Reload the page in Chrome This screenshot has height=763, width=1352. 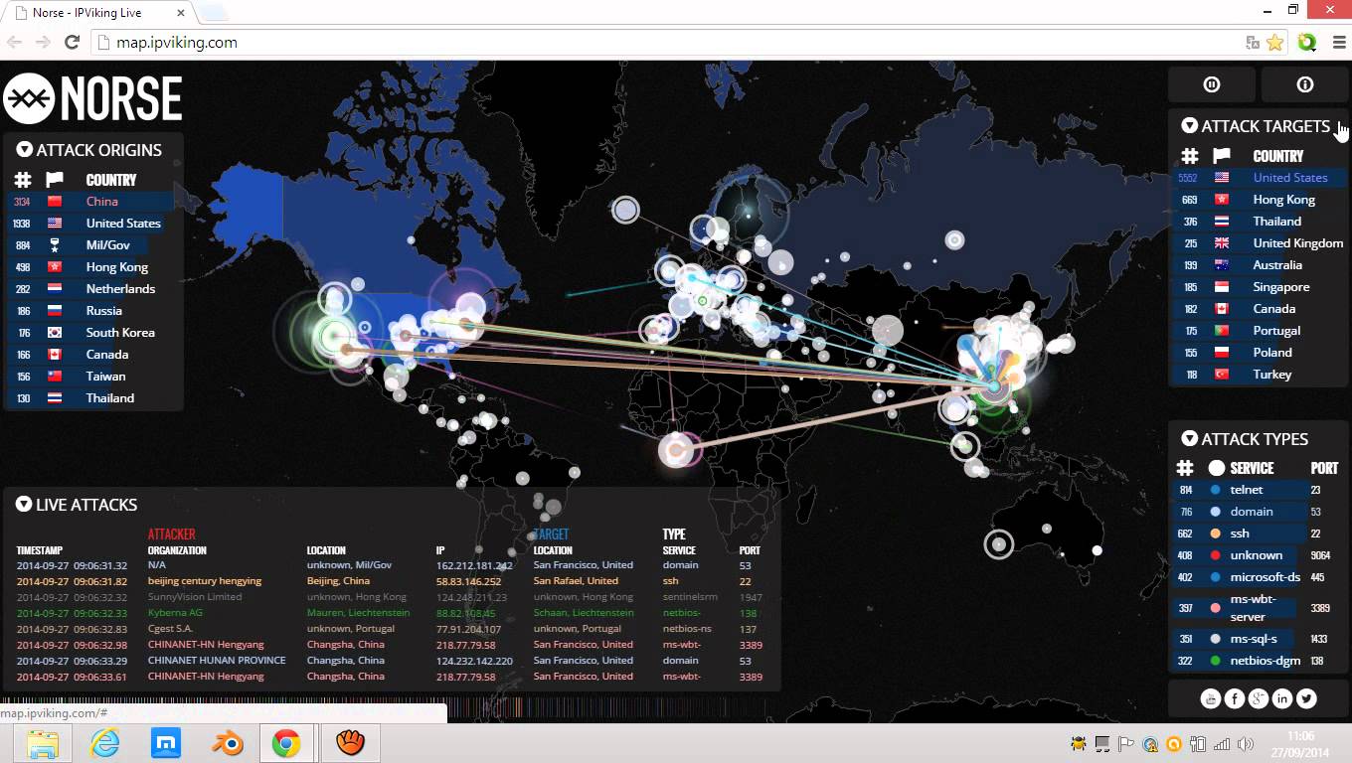click(x=72, y=42)
